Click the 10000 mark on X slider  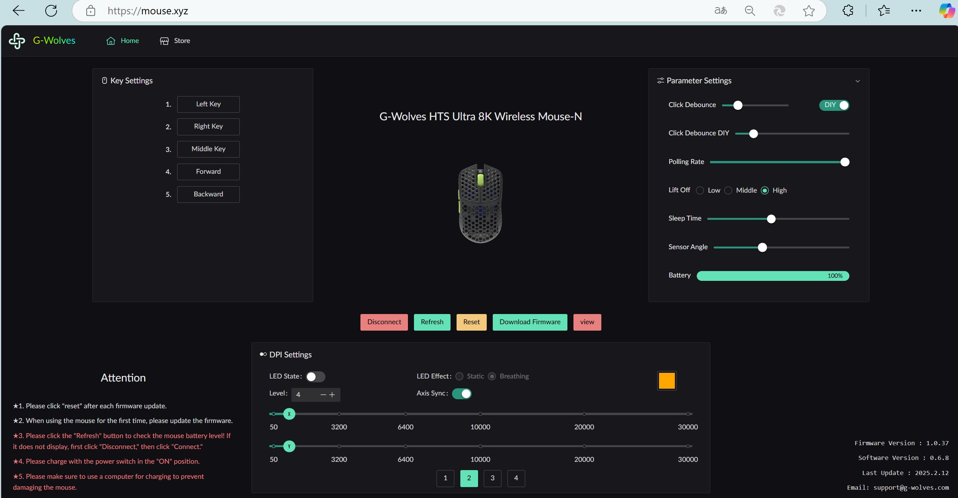(480, 414)
